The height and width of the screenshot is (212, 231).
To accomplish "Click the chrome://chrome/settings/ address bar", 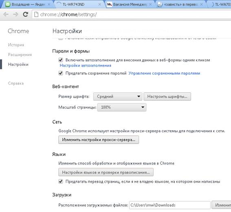I will coord(131,14).
